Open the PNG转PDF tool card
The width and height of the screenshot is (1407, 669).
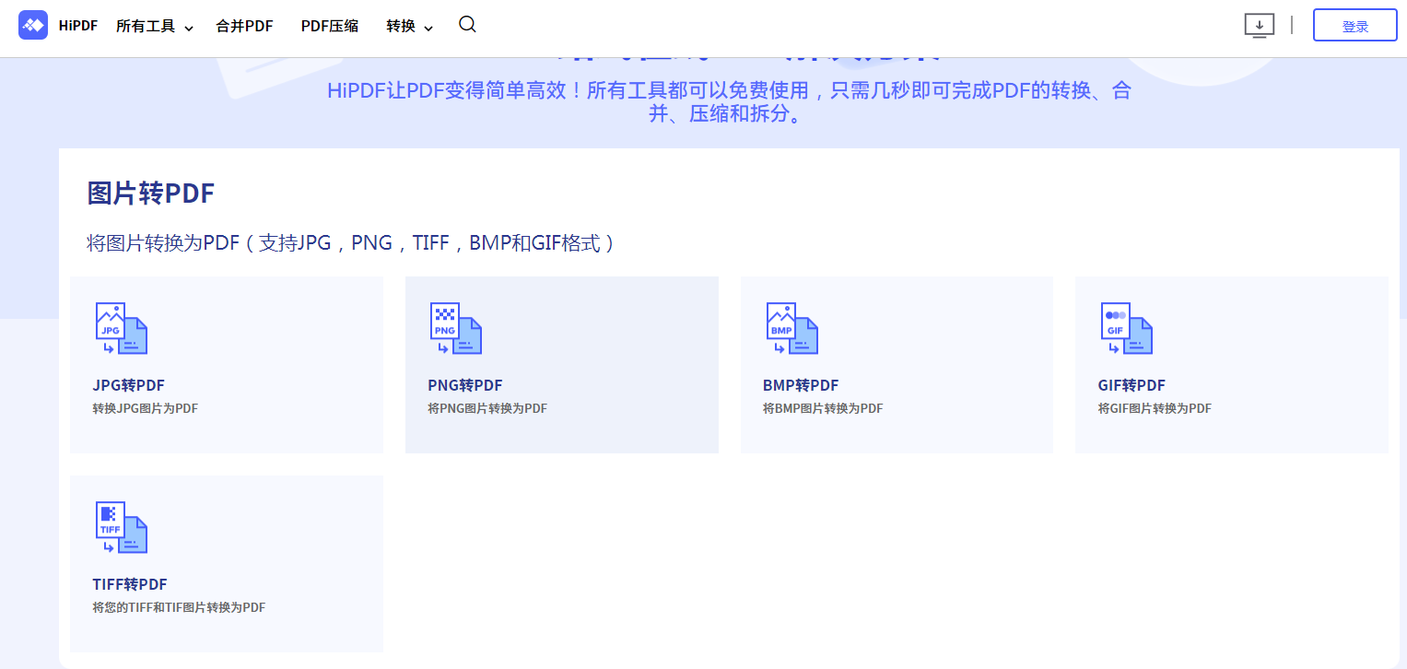coord(561,364)
